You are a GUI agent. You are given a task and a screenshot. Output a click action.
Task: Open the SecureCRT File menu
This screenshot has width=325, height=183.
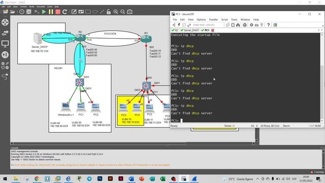(175, 19)
